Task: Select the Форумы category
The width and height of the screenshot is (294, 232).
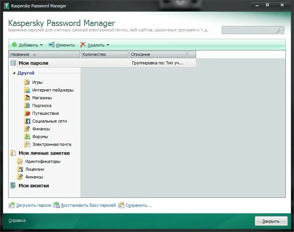Action: click(40, 137)
